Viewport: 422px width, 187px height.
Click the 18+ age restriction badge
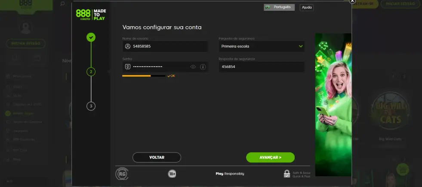tap(172, 174)
